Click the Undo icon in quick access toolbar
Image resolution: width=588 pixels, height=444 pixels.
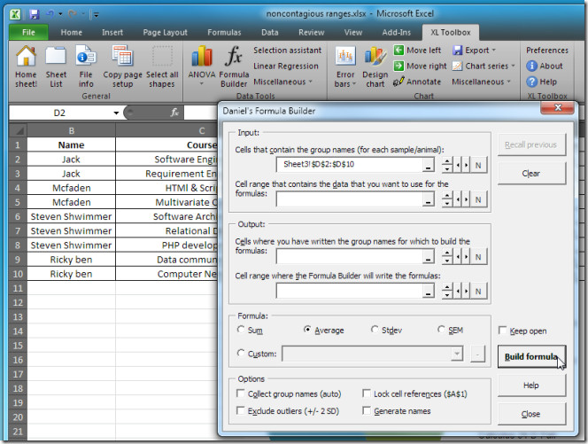(x=50, y=14)
